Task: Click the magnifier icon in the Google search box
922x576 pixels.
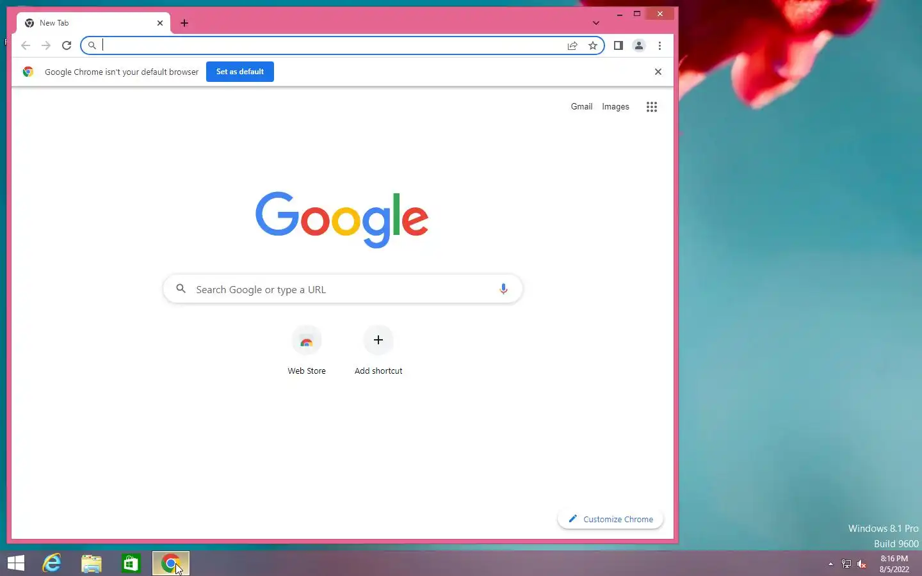Action: (181, 289)
